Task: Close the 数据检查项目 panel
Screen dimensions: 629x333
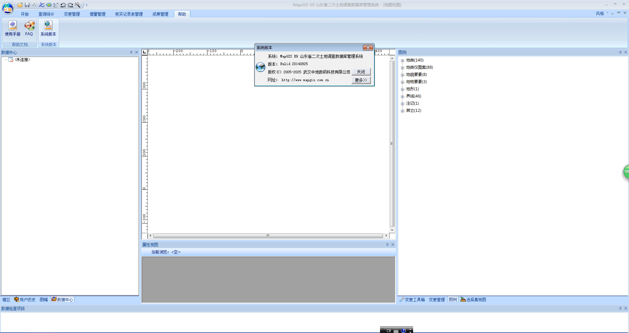Action: 626,308
